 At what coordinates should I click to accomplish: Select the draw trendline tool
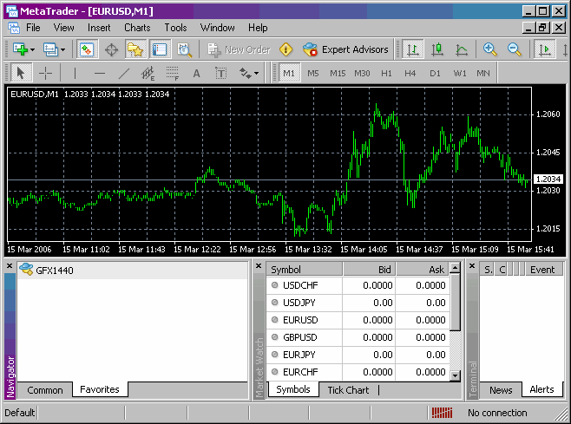[x=124, y=74]
